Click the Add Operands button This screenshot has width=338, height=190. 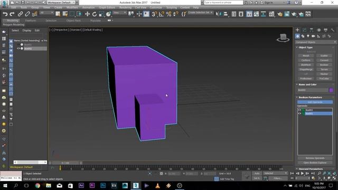coord(315,102)
